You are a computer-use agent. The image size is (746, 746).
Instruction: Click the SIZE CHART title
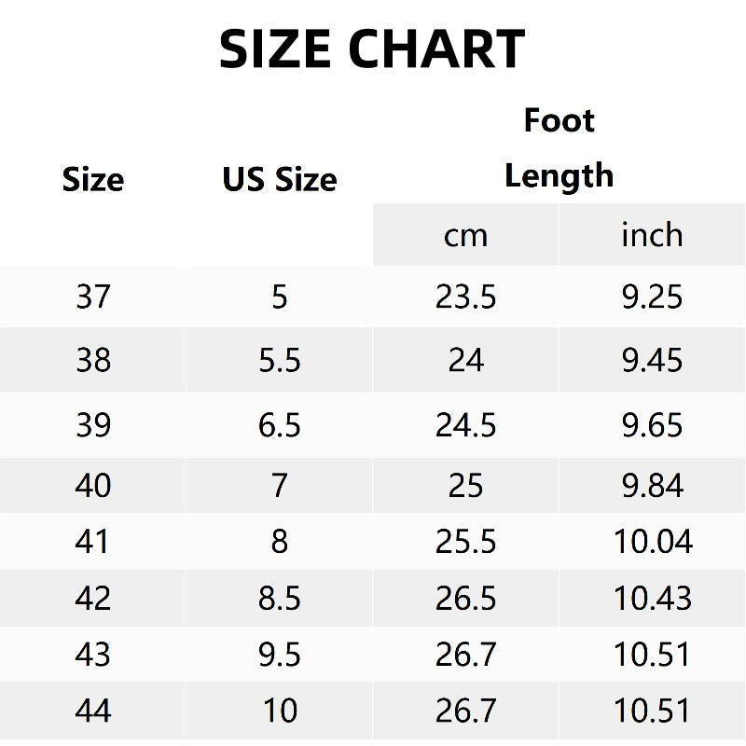point(372,49)
